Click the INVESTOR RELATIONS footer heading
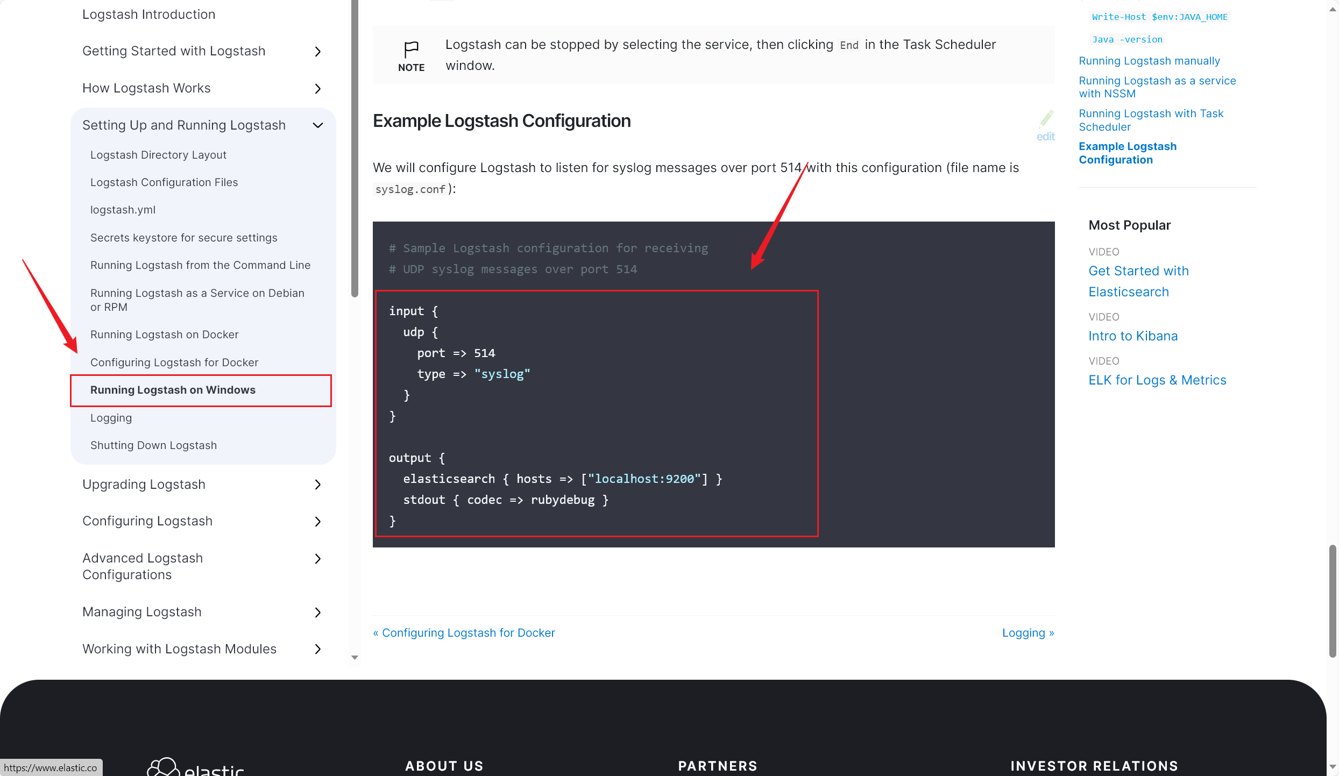 pos(1094,766)
